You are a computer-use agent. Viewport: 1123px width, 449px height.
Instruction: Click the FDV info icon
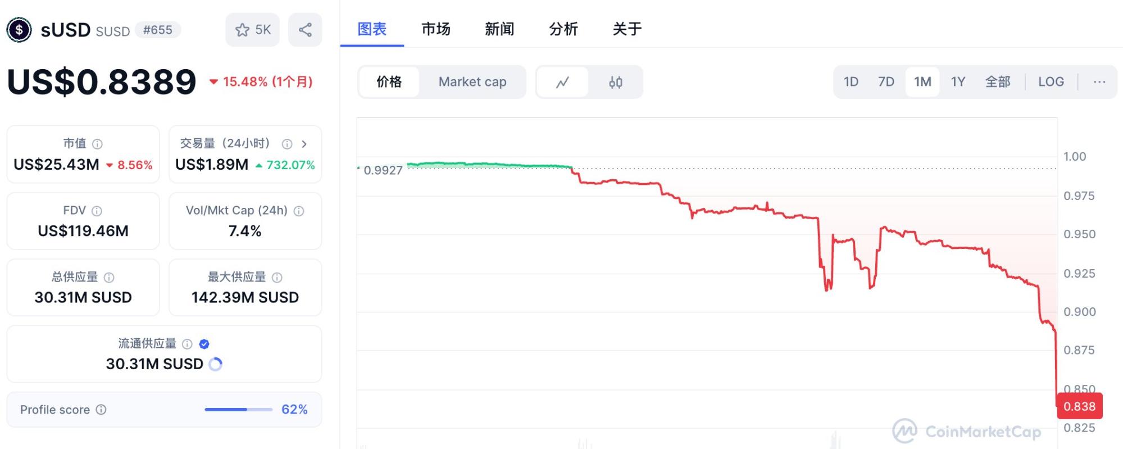tap(97, 211)
